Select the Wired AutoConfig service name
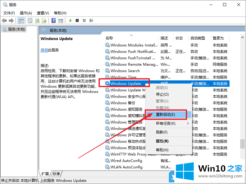246x184 pixels. click(126, 160)
